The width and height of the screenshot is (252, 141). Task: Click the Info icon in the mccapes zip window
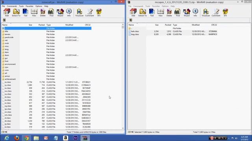[195, 13]
